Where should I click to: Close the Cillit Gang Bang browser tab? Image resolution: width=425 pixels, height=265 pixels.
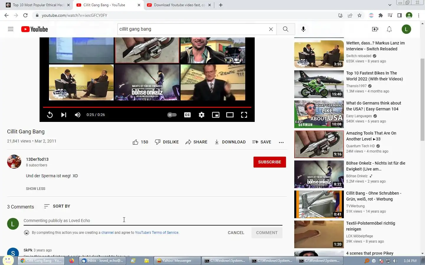pyautogui.click(x=139, y=5)
